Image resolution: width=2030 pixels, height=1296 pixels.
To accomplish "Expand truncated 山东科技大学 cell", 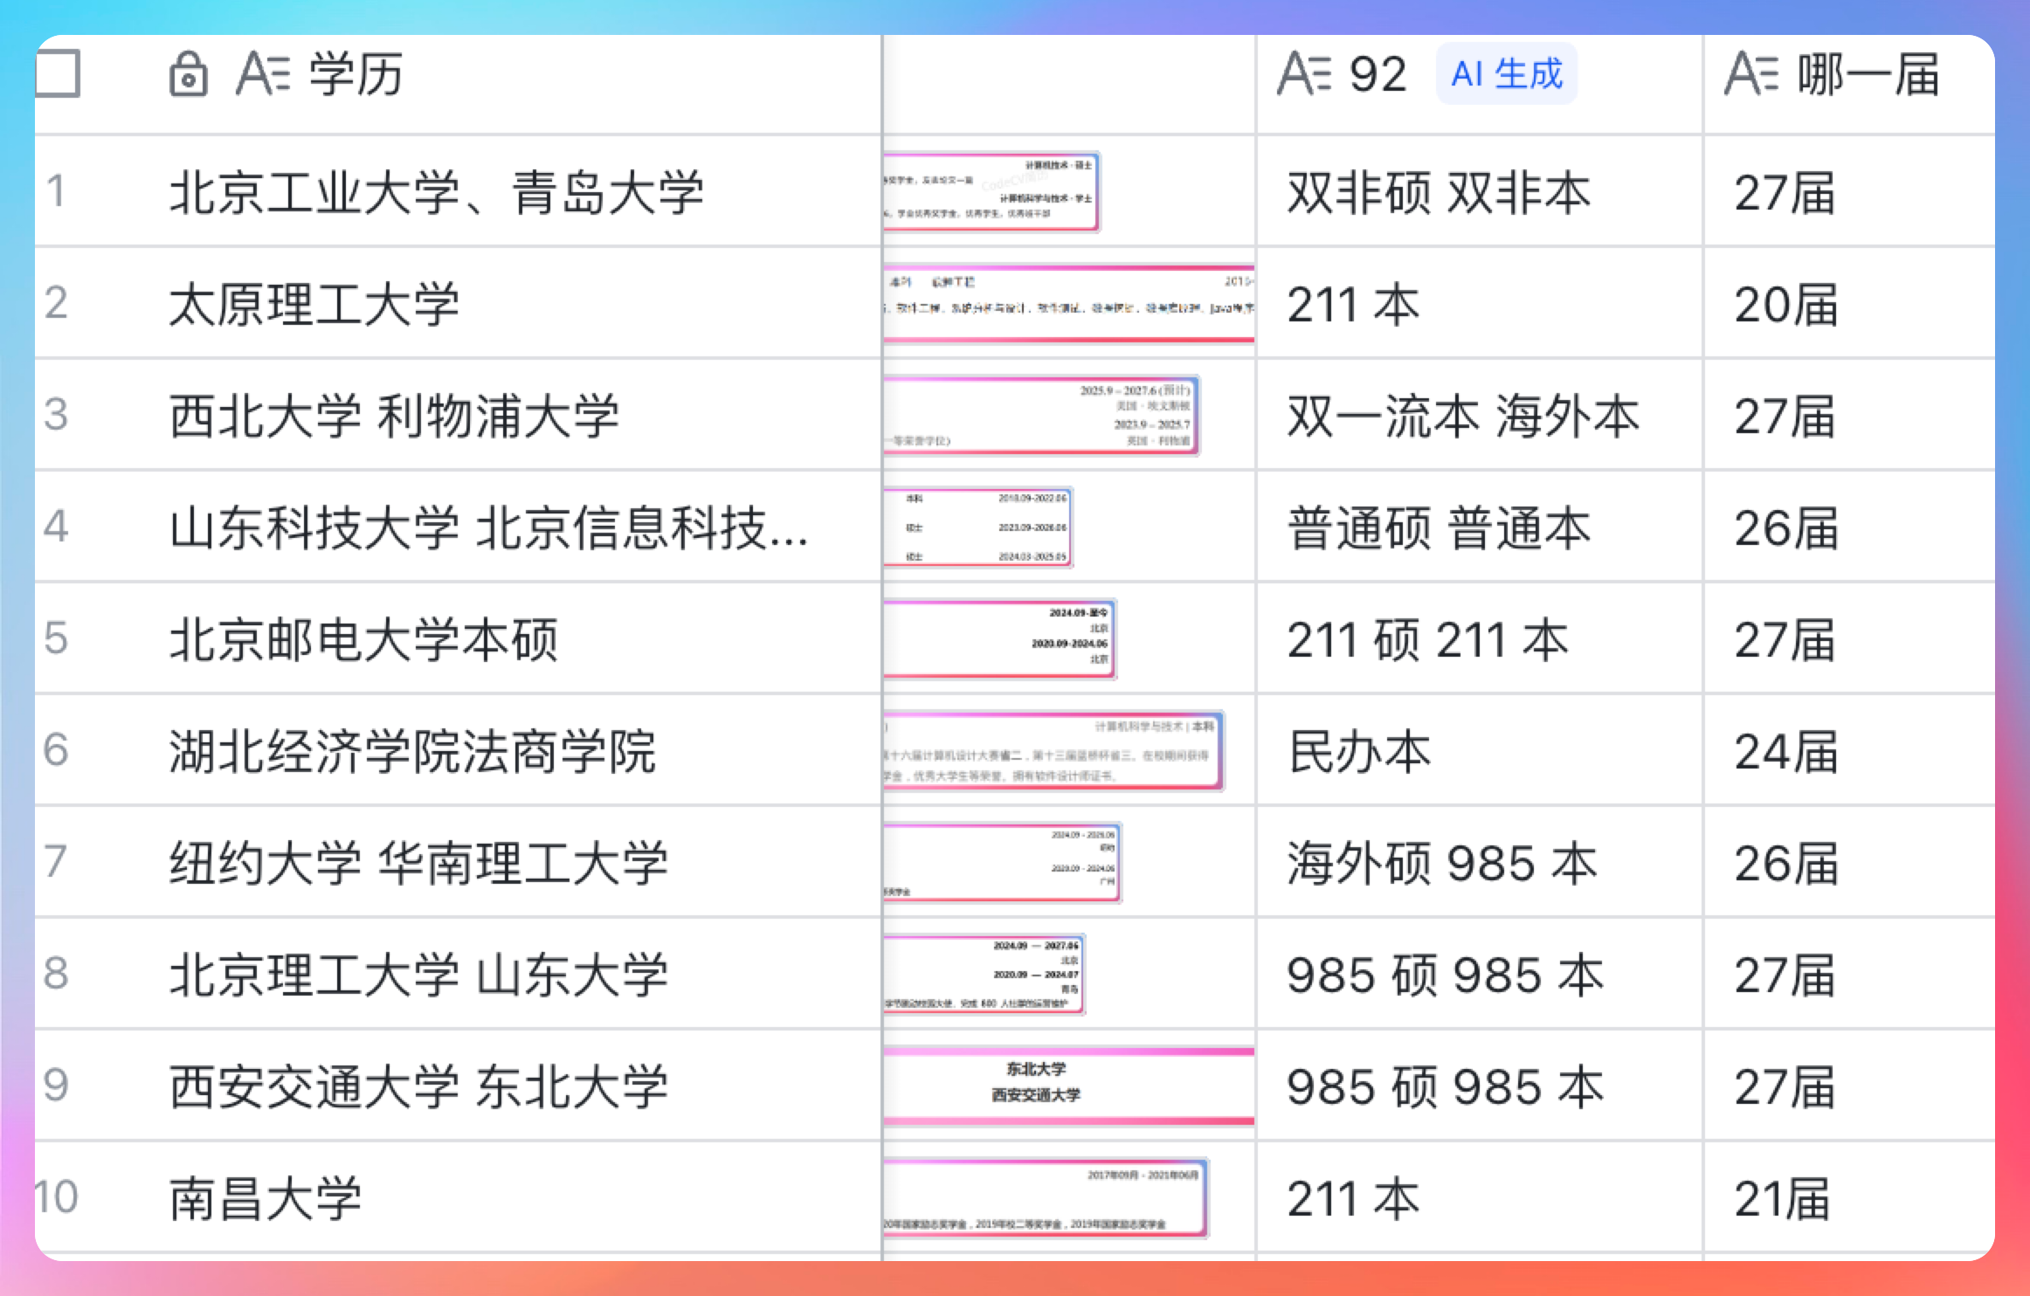I will (x=489, y=527).
